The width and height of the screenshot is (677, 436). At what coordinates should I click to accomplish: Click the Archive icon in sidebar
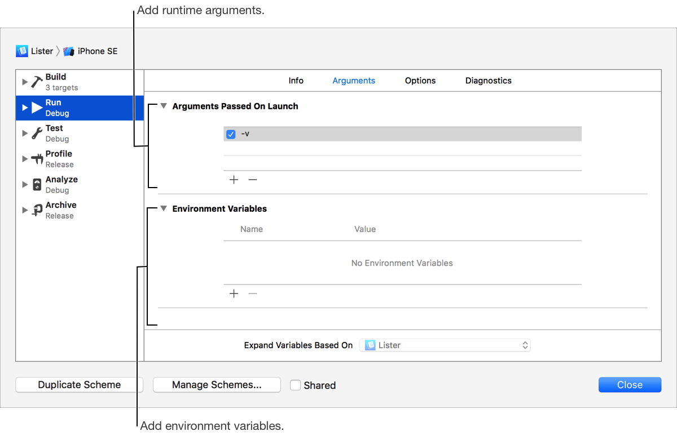[37, 210]
